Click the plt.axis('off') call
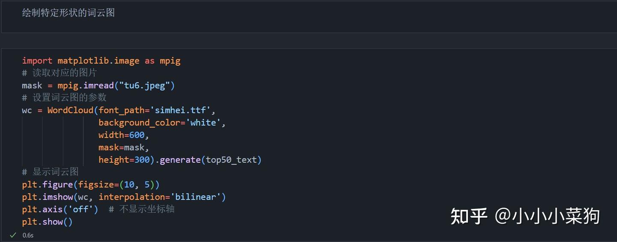 point(60,210)
